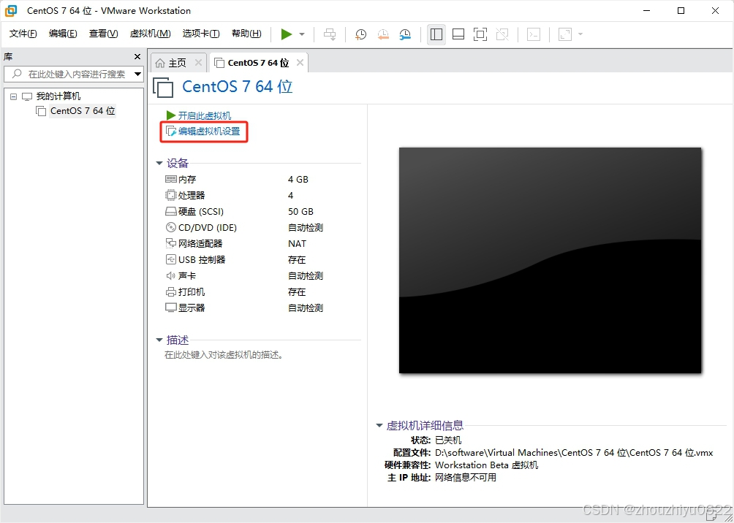Click the 已关机 status text
This screenshot has width=734, height=523.
click(448, 440)
